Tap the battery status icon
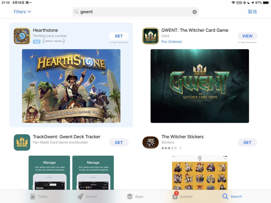 pyautogui.click(x=266, y=3)
